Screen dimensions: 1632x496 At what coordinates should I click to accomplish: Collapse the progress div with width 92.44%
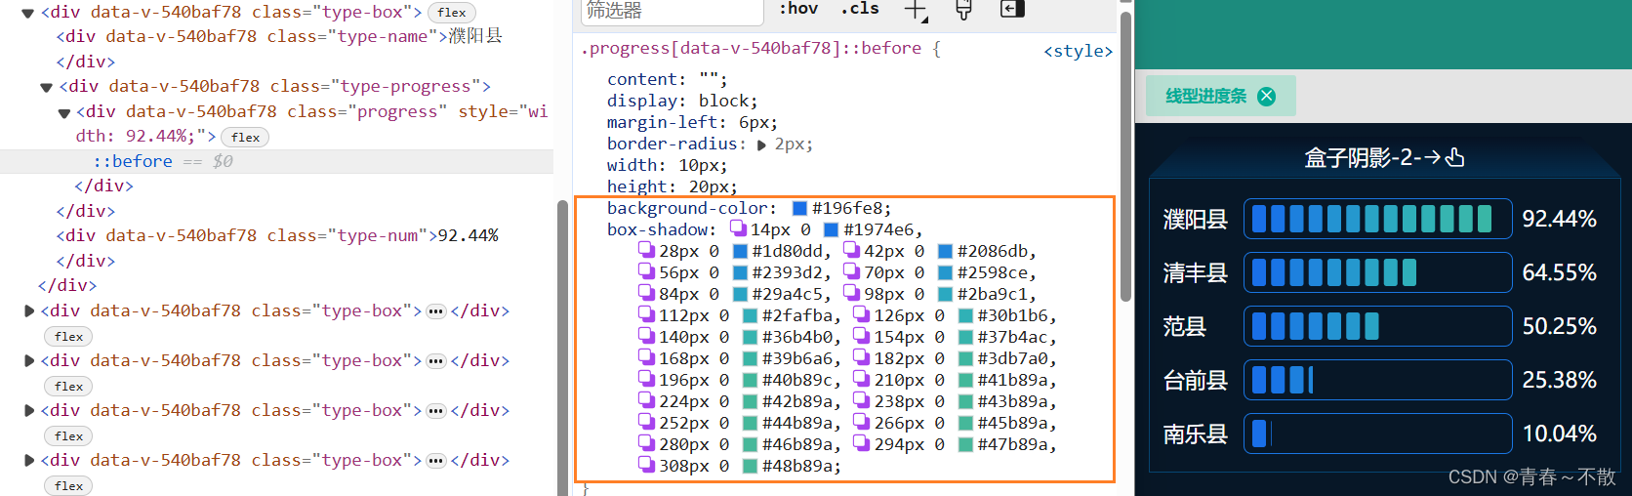[63, 112]
